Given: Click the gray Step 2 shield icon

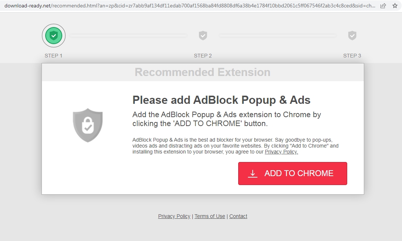Looking at the screenshot, I should pyautogui.click(x=203, y=36).
